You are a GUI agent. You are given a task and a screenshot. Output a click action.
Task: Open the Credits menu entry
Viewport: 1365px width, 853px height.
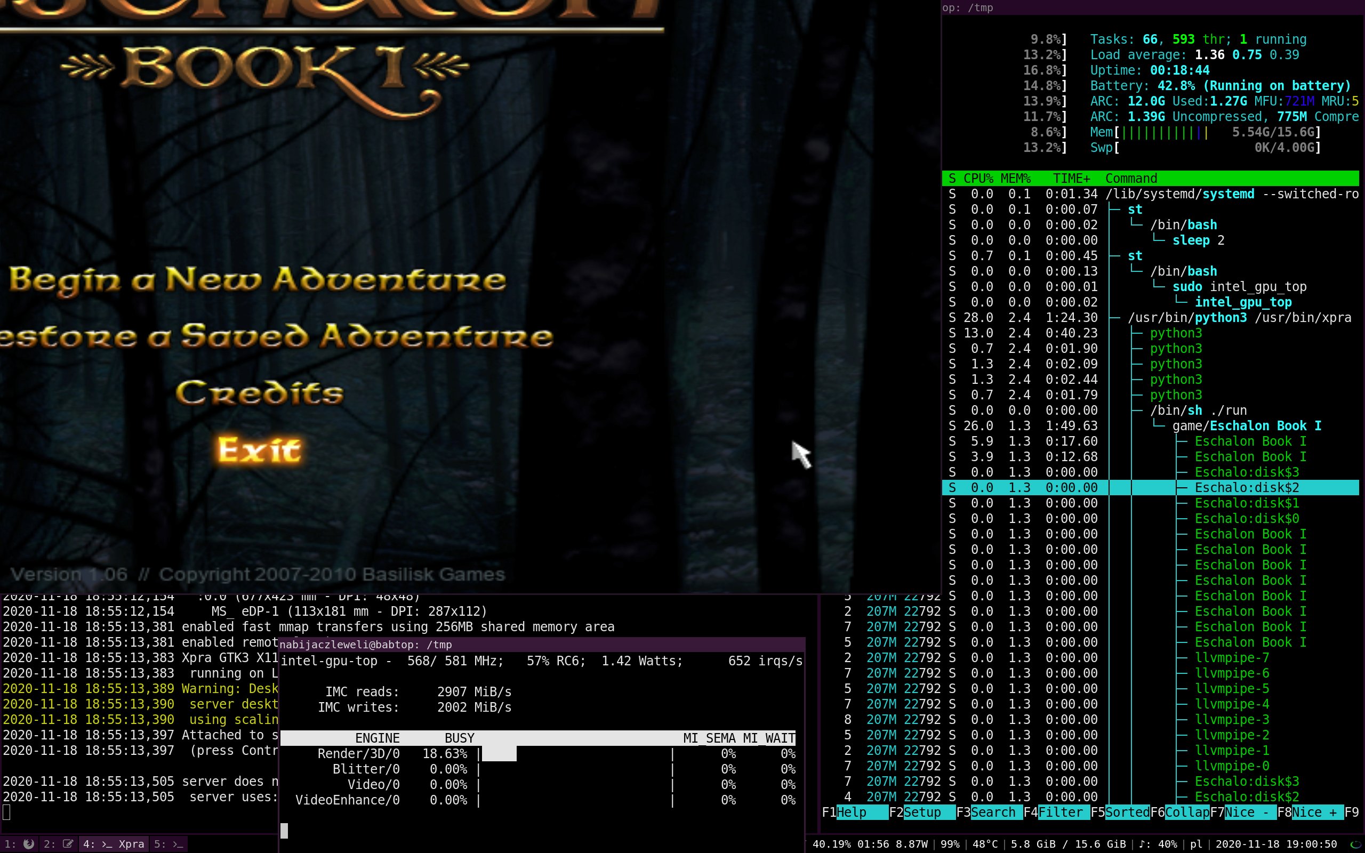(260, 393)
